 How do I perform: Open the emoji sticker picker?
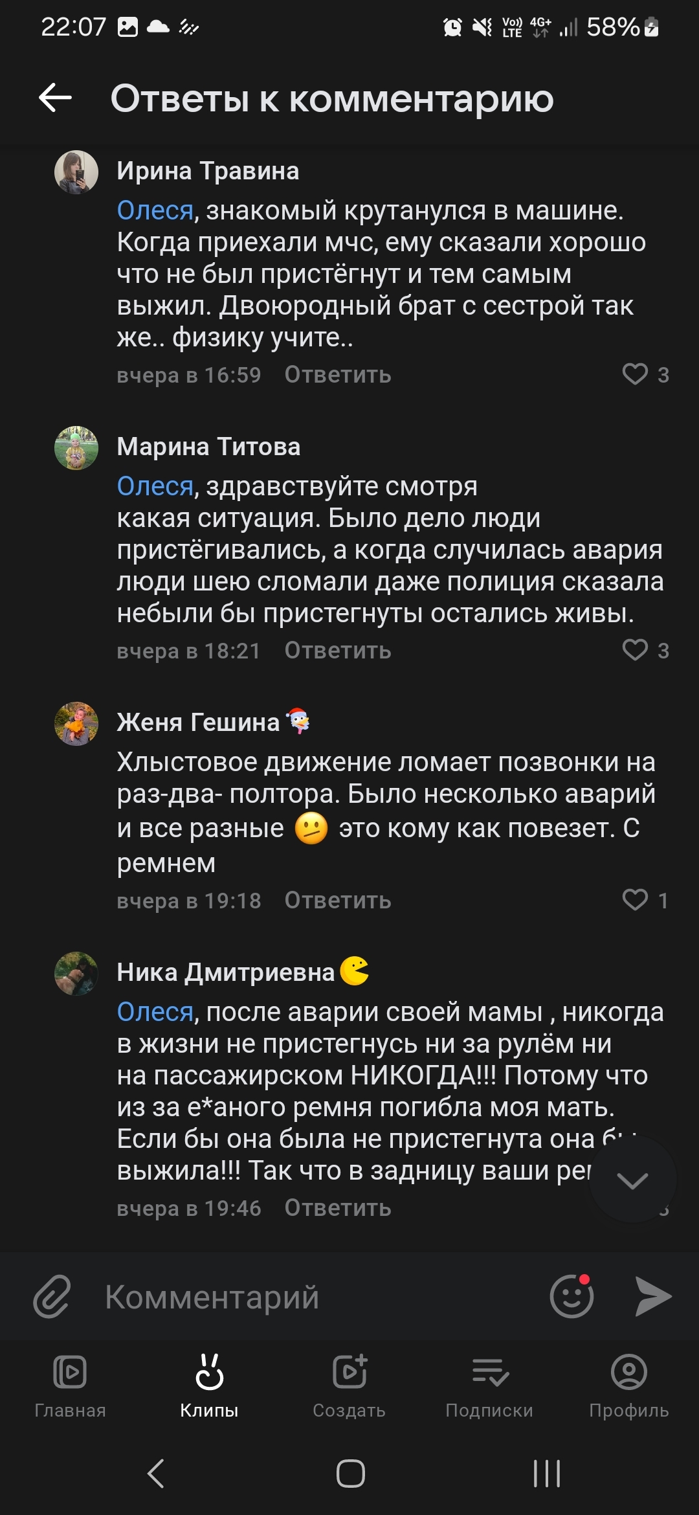click(x=571, y=1297)
